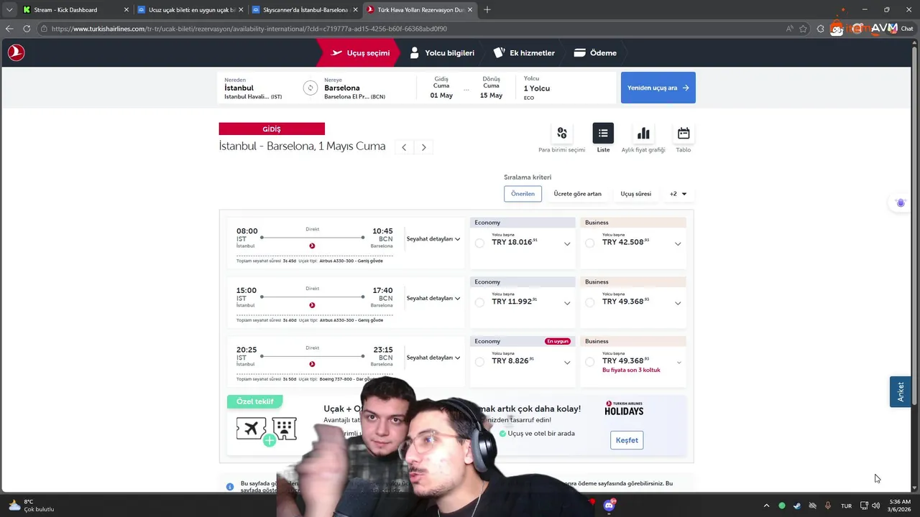Click the Keşfet button
The height and width of the screenshot is (517, 920).
627,440
